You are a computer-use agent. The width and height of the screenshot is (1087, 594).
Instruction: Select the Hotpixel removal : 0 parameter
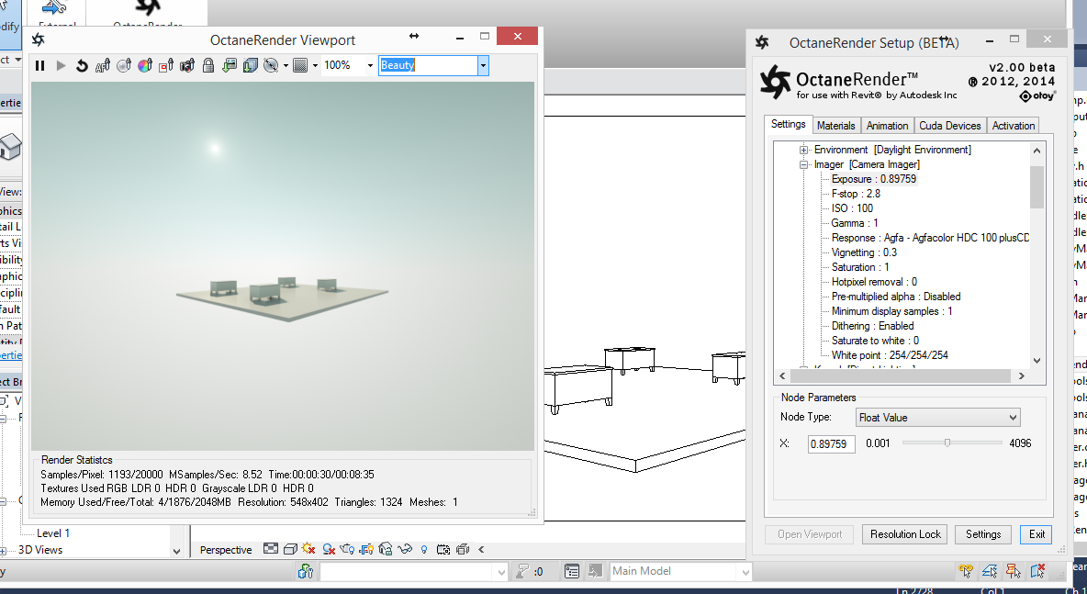point(874,282)
